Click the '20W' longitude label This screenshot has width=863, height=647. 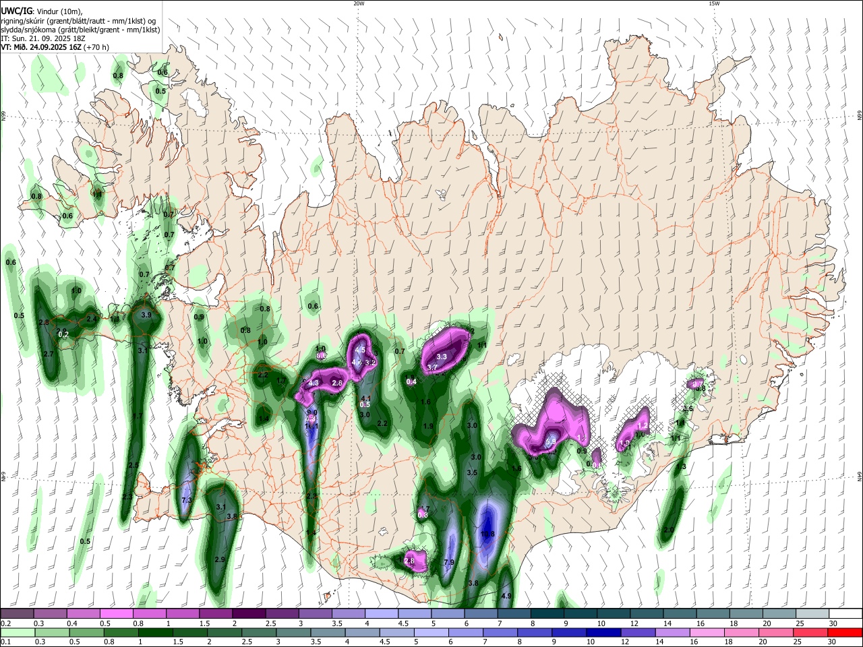point(359,3)
